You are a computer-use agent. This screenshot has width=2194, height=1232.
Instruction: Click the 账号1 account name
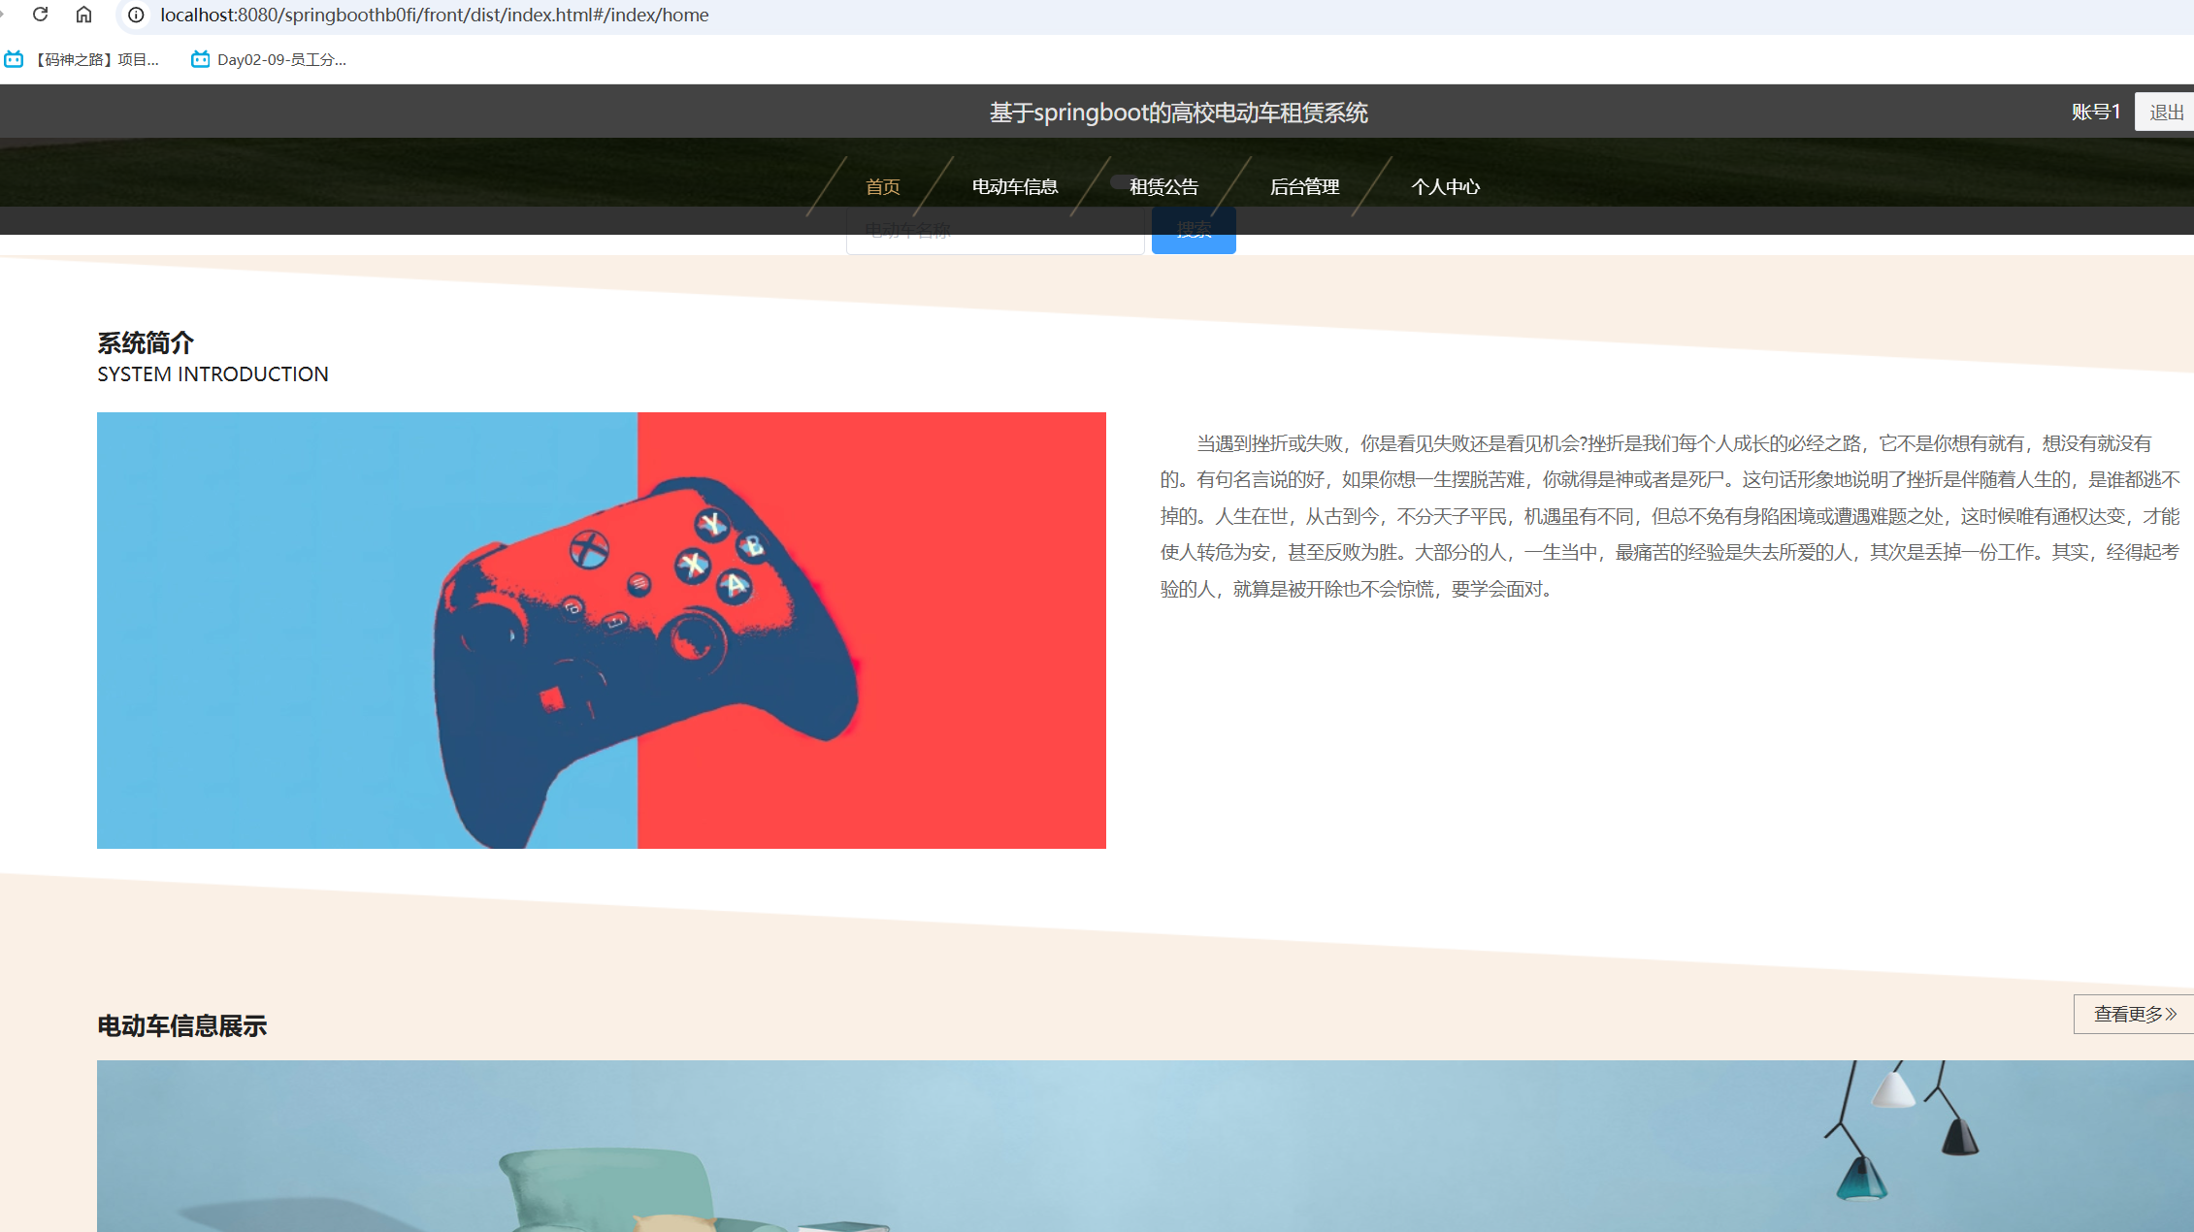coord(2095,113)
